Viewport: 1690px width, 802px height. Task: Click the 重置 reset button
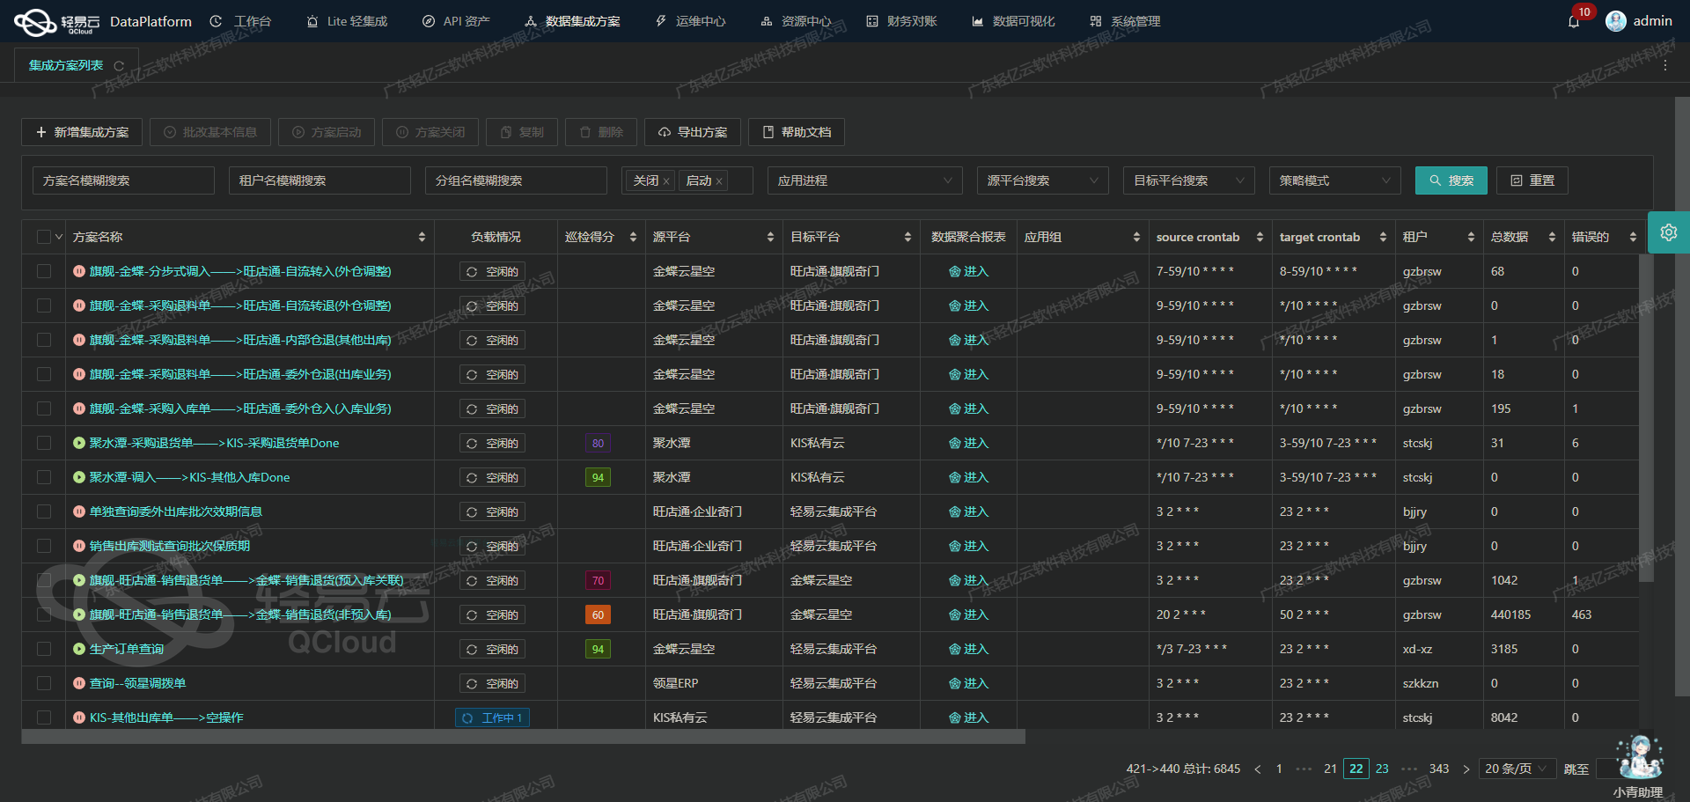(x=1532, y=180)
